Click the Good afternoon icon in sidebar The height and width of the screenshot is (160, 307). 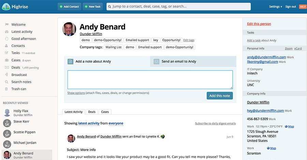[7, 39]
